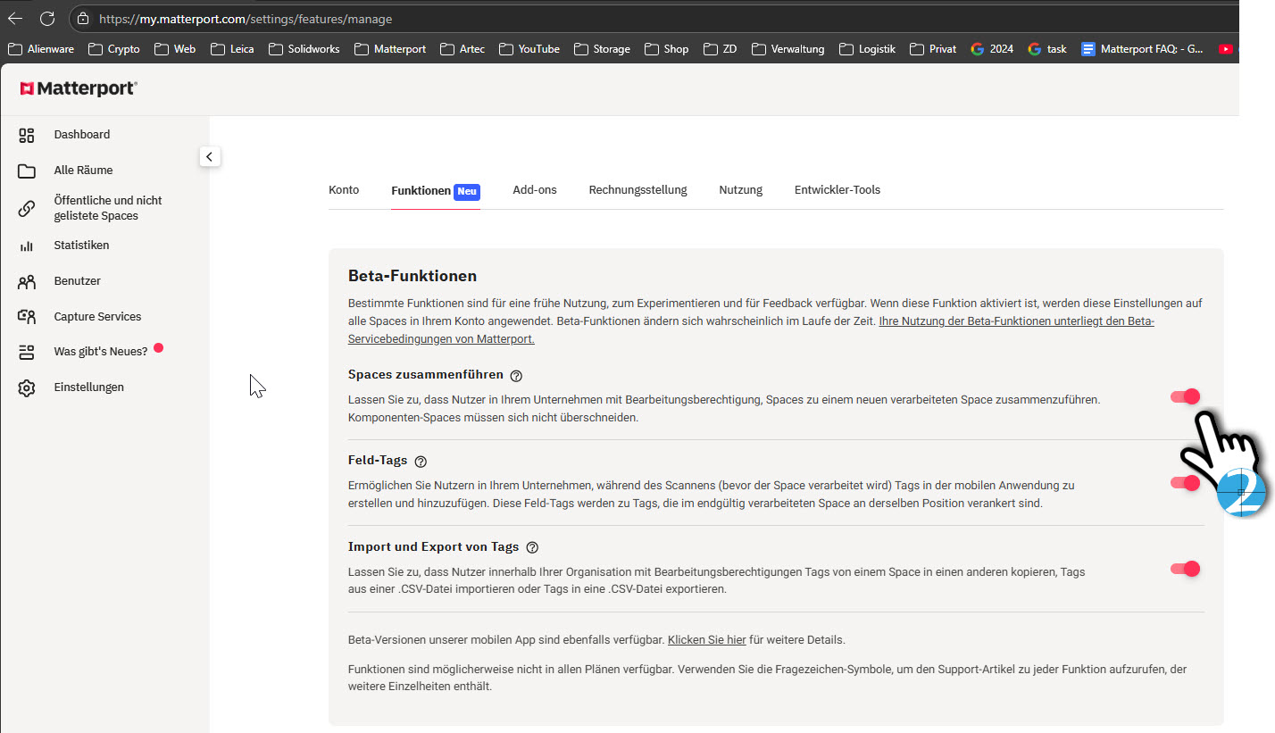1275x733 pixels.
Task: Open Öffentliche und nicht gelistete Spaces
Action: [108, 208]
